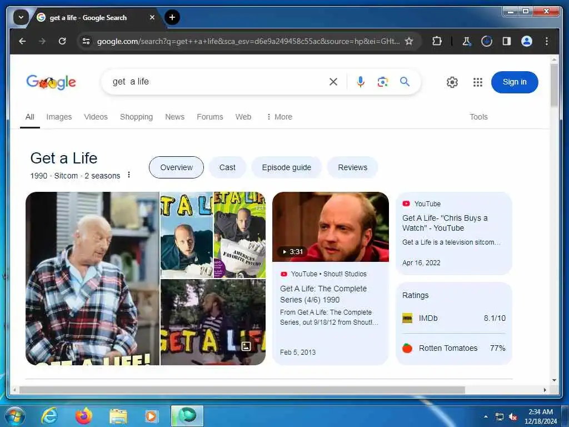Launch Firefox from the taskbar

click(84, 416)
